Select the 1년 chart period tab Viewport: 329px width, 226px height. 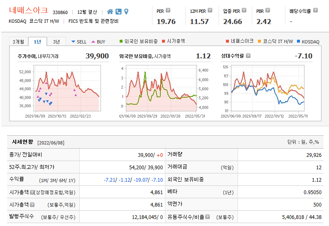click(x=37, y=42)
